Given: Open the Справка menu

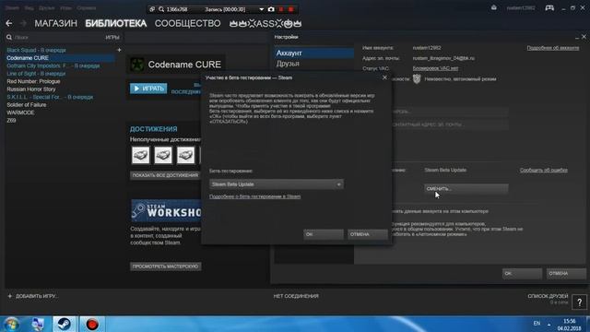Looking at the screenshot, I should point(86,8).
